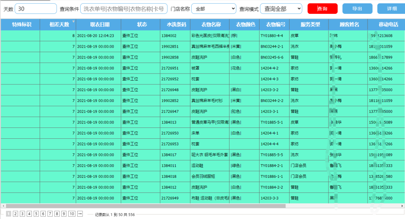
Task: Go to page 9 of results
Action: pyautogui.click(x=64, y=214)
